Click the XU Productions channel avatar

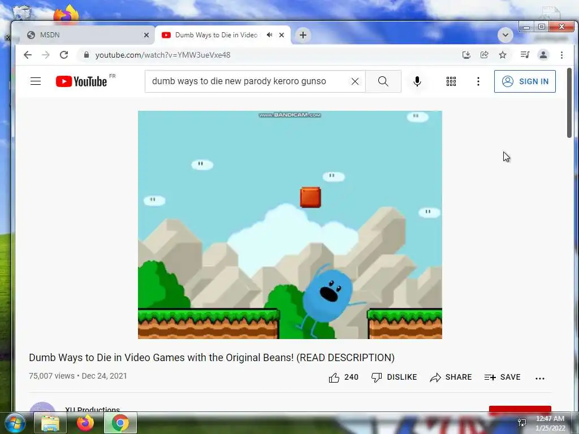(42, 407)
